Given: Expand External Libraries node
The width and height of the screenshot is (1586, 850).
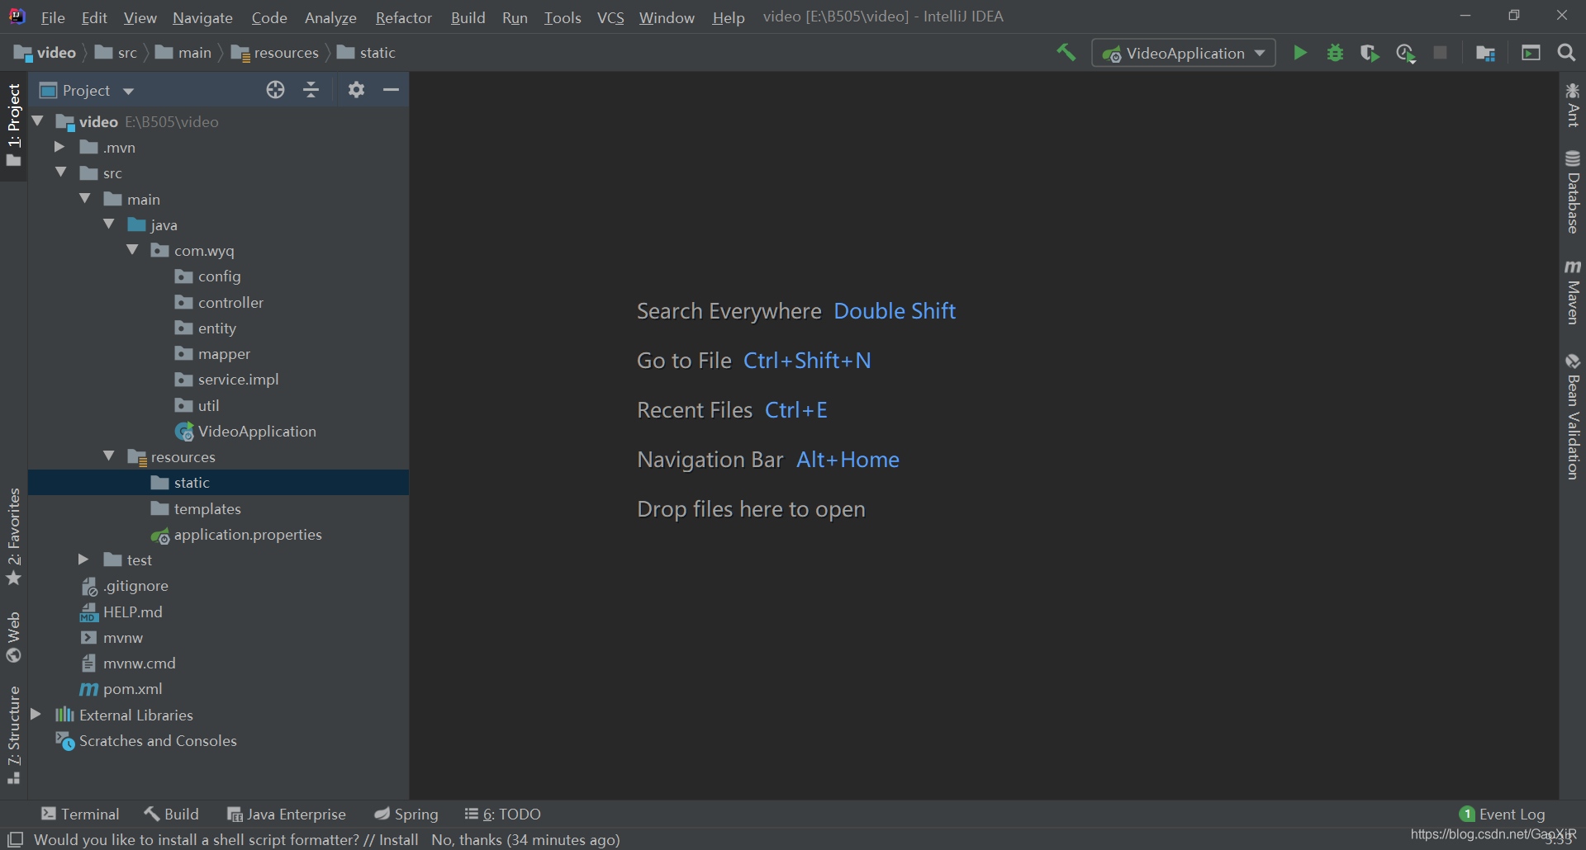Looking at the screenshot, I should pos(36,715).
